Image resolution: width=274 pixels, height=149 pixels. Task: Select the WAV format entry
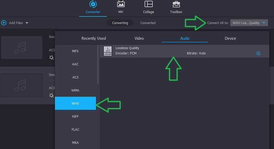coord(75,103)
